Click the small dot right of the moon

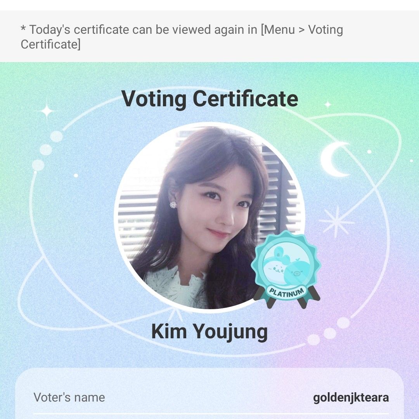[x=369, y=152]
